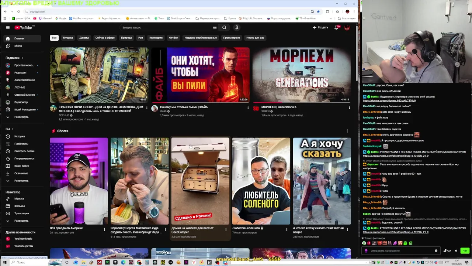This screenshot has height=266, width=472.
Task: Open the on-screen keyboard in the search box
Action: point(215,27)
